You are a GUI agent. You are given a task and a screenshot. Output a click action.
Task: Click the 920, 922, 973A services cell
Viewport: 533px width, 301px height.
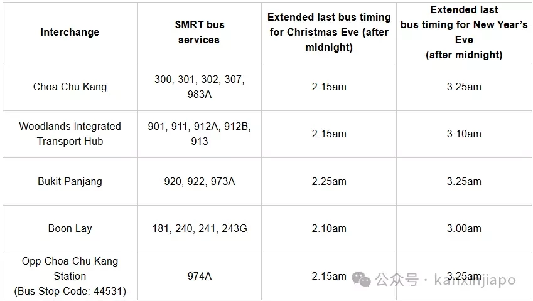[200, 182]
